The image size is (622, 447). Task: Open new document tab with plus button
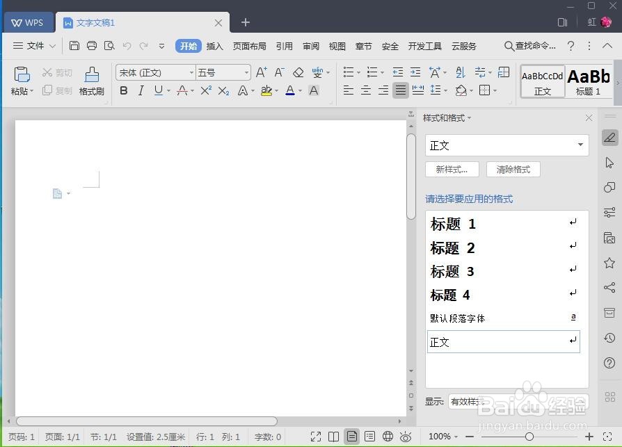pos(246,22)
